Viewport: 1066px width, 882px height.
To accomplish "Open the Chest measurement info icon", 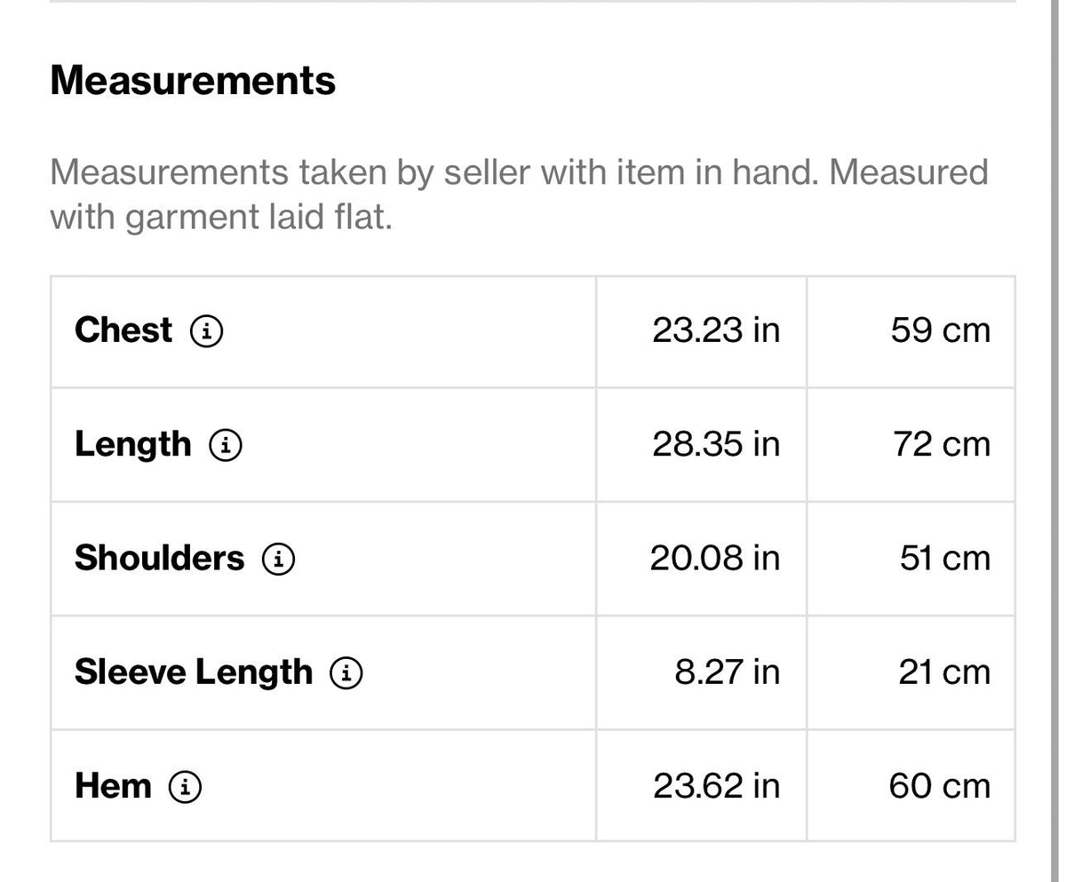I will pyautogui.click(x=206, y=332).
